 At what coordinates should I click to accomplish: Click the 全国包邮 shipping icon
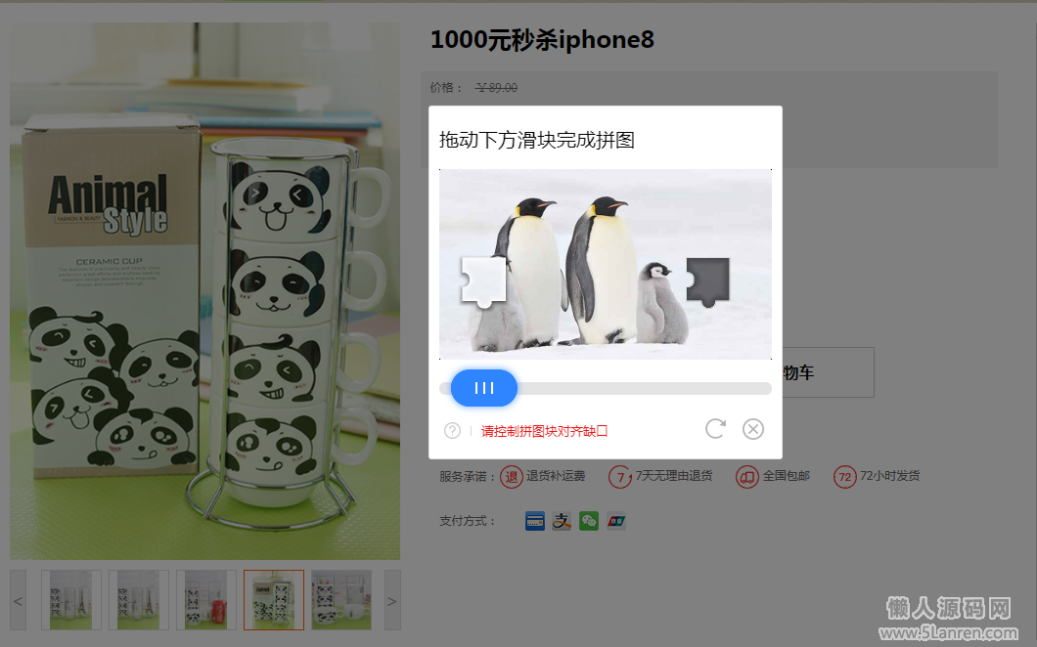[x=747, y=477]
